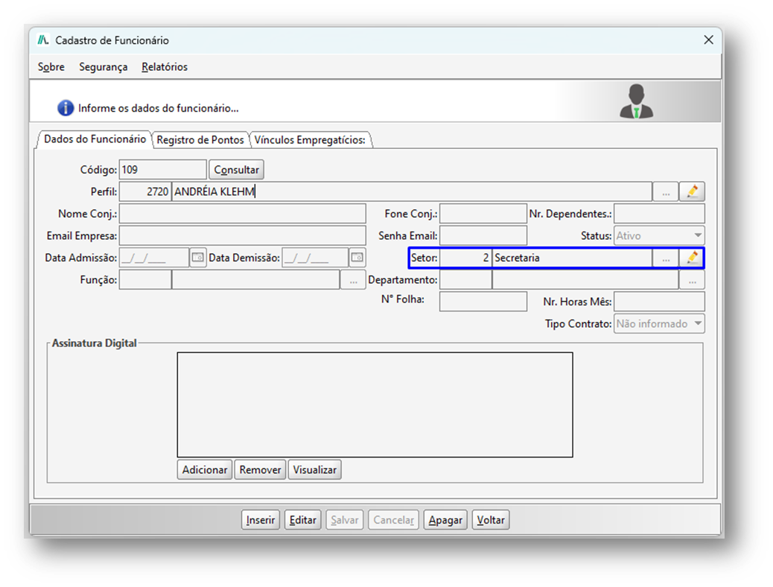Screen dimensions: 773x587
Task: Close the Cadastro de Funcionário window
Action: pyautogui.click(x=708, y=40)
